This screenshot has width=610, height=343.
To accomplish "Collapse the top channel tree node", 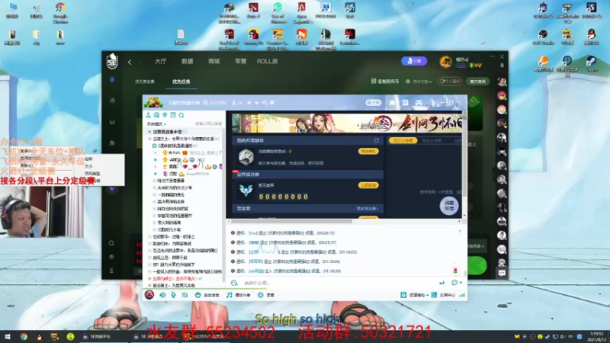I will coord(149,132).
